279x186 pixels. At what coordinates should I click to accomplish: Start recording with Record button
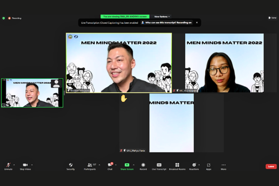[x=143, y=166]
